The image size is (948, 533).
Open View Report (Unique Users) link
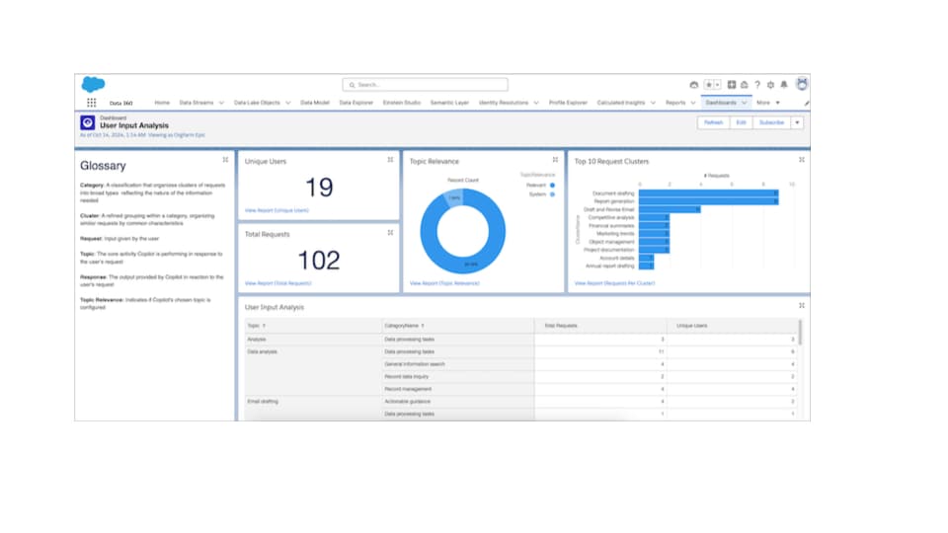pos(276,210)
